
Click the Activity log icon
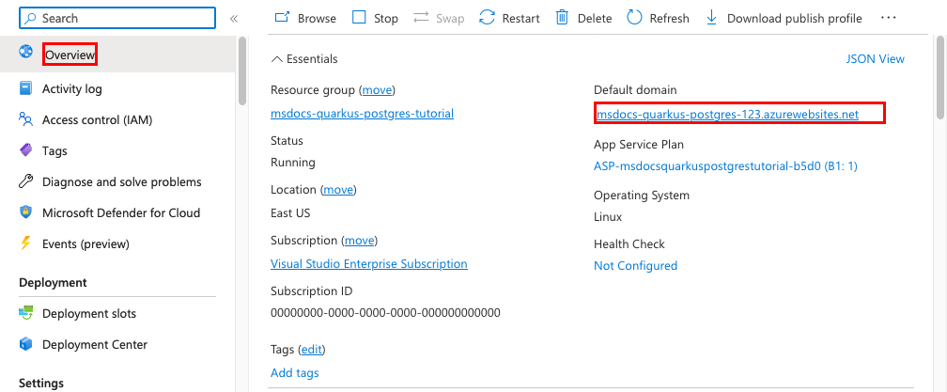(x=25, y=88)
